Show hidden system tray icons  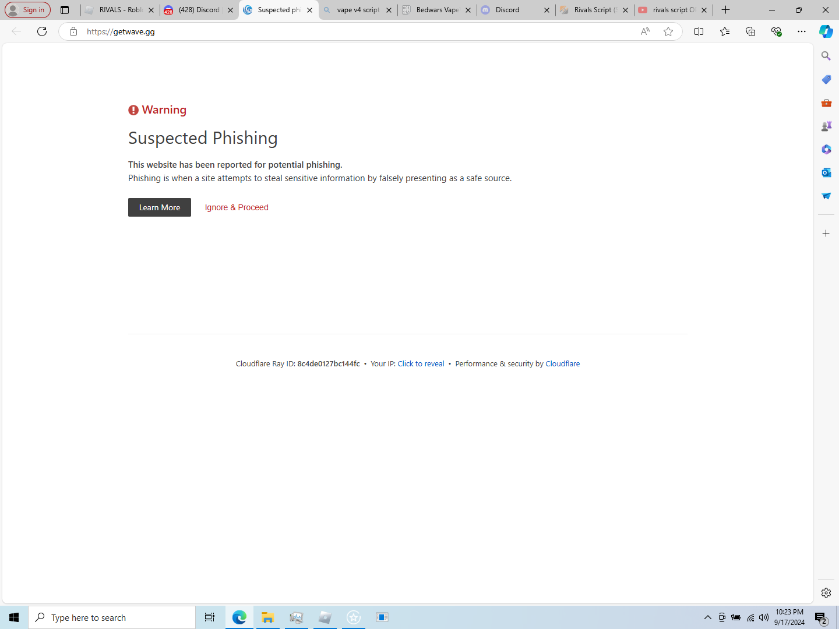tap(708, 617)
